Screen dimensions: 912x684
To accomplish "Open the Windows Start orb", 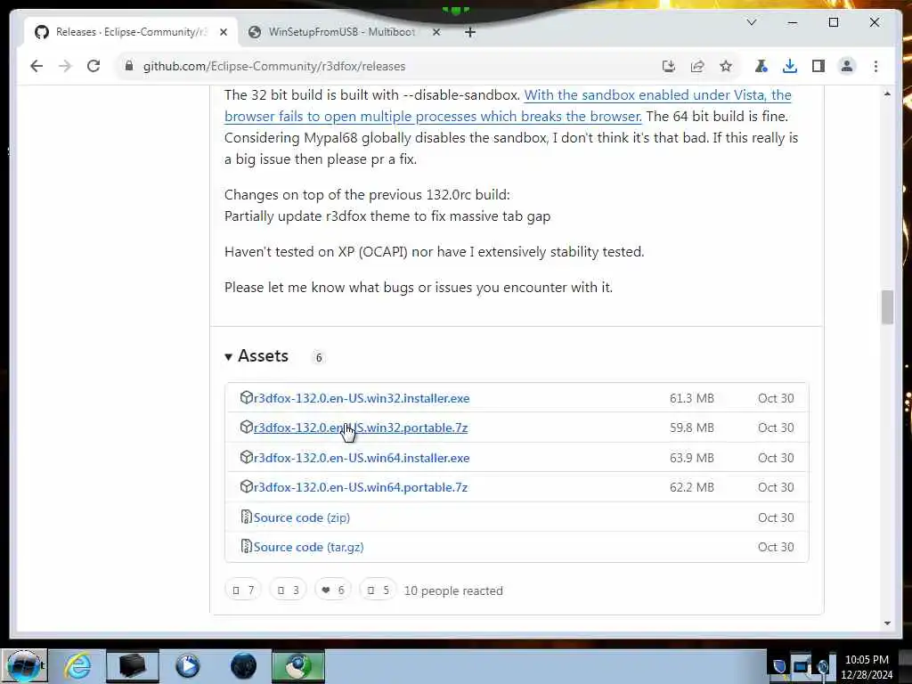I will (x=24, y=666).
